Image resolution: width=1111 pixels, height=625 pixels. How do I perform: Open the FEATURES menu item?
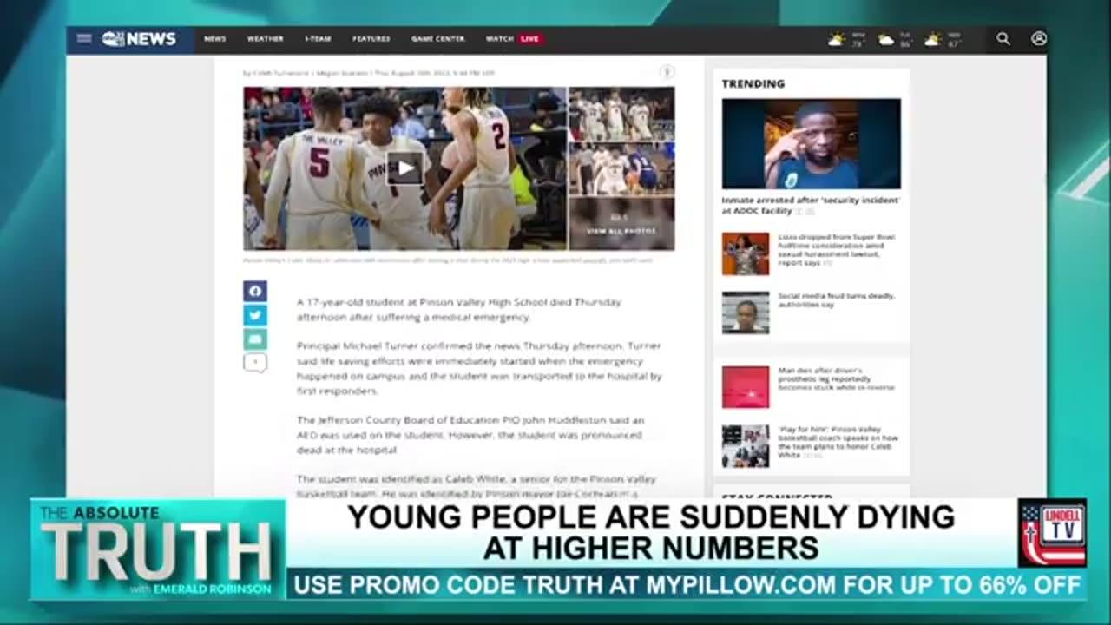click(371, 39)
